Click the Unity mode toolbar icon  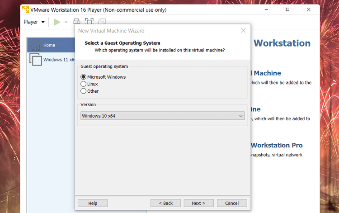click(x=102, y=21)
